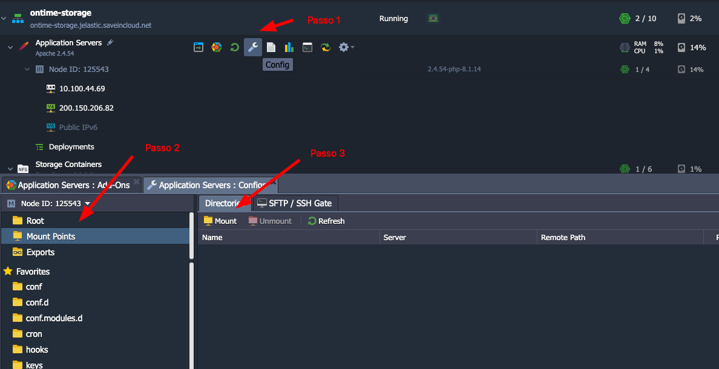This screenshot has width=719, height=369.
Task: Show Statistics using the bar chart icon
Action: [x=289, y=47]
